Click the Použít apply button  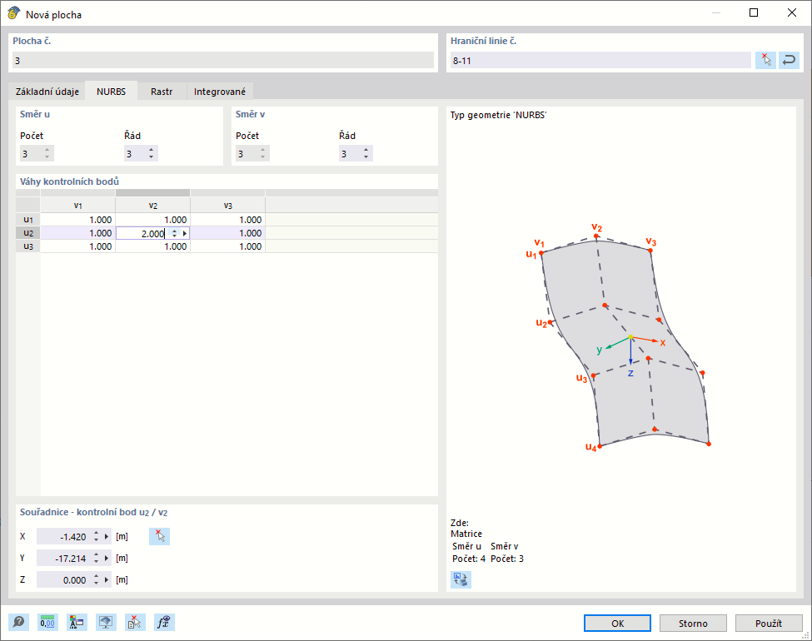[769, 624]
